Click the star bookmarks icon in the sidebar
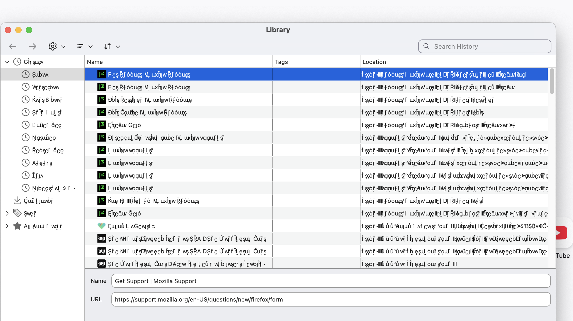This screenshot has width=573, height=321. pos(17,226)
